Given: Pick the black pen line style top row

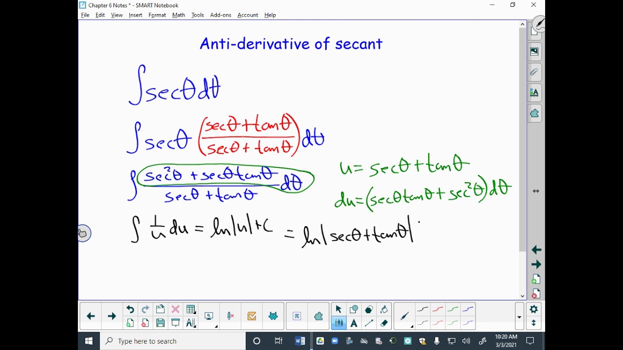Looking at the screenshot, I should 422,309.
